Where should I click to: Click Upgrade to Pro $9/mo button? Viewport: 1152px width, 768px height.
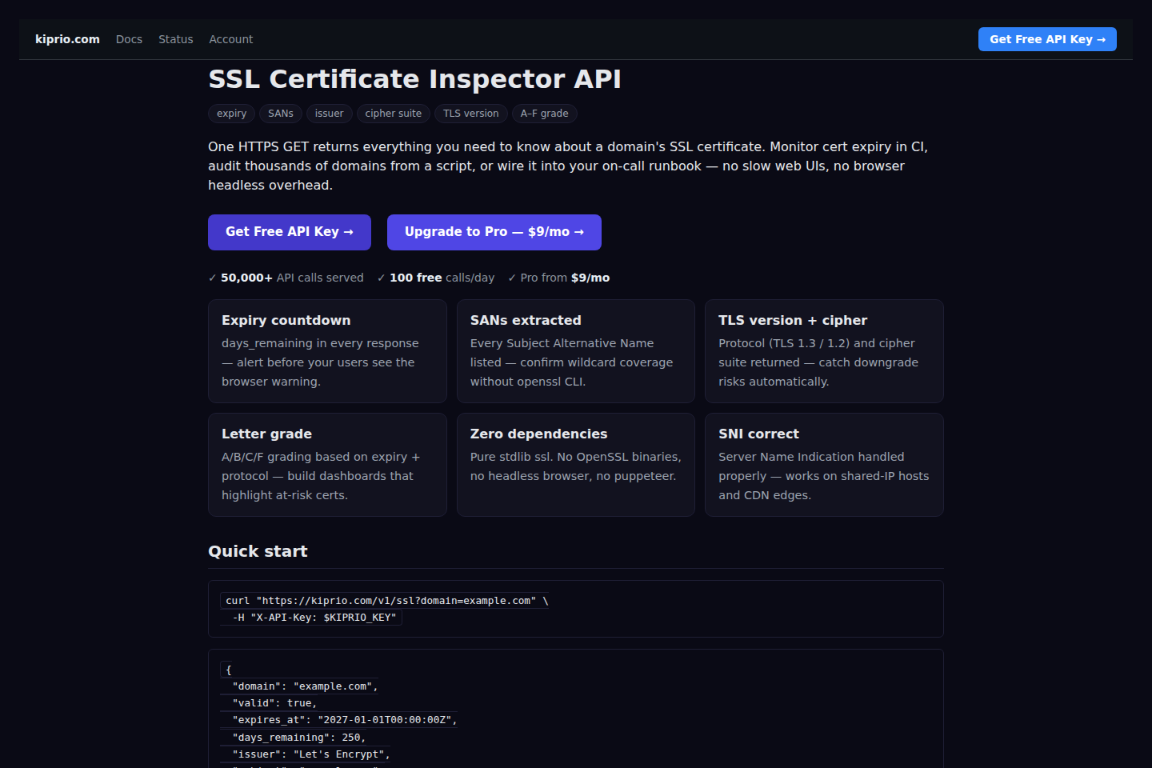494,232
